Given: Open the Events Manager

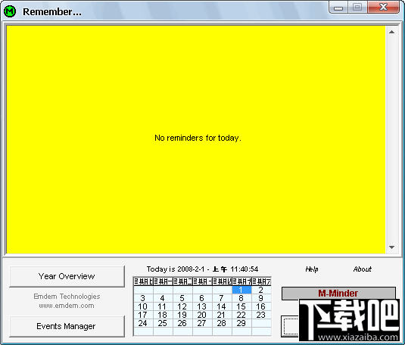Looking at the screenshot, I should (67, 326).
